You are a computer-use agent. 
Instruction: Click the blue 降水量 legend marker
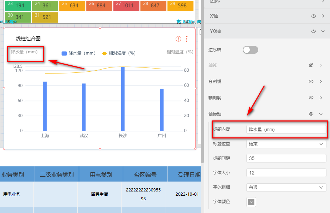64,53
